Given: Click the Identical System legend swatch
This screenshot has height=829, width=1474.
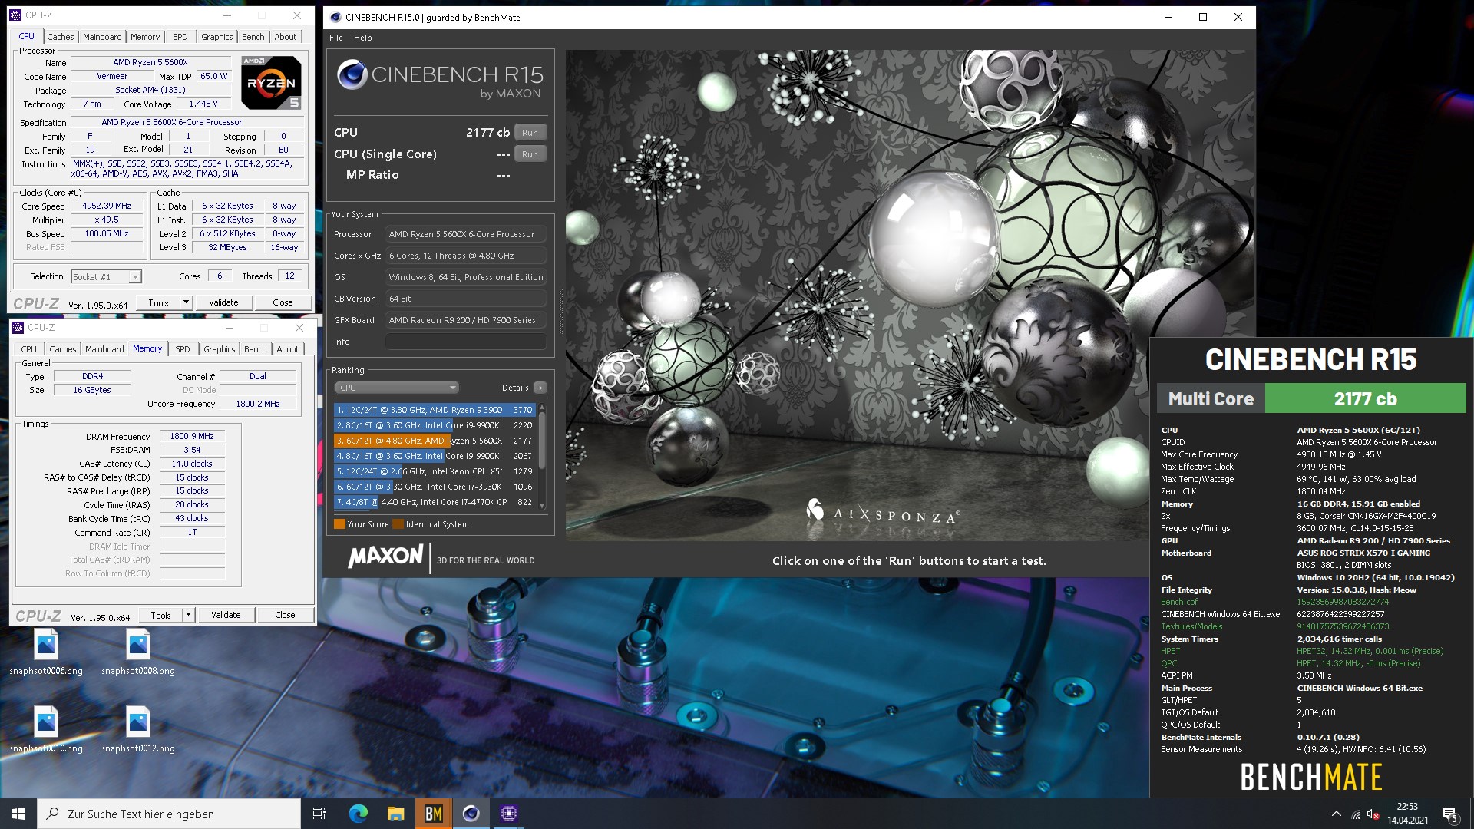Looking at the screenshot, I should [x=398, y=524].
